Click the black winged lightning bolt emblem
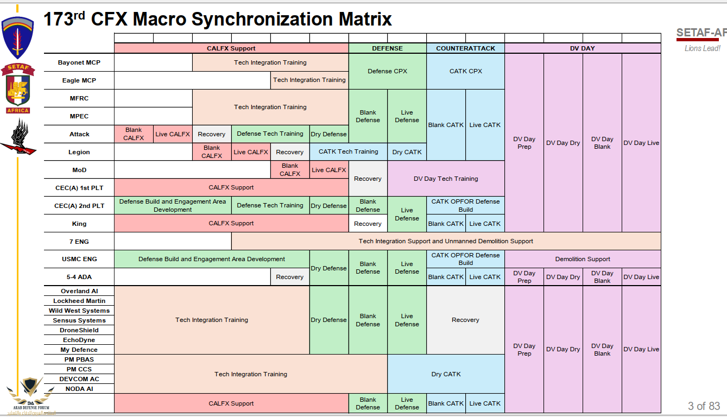727x417 pixels. (18, 138)
